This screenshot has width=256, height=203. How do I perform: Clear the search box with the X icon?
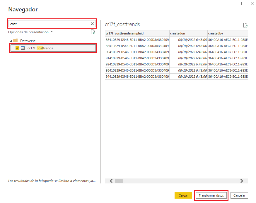92,24
